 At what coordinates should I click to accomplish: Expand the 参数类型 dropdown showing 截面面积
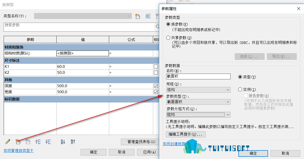click(198, 102)
